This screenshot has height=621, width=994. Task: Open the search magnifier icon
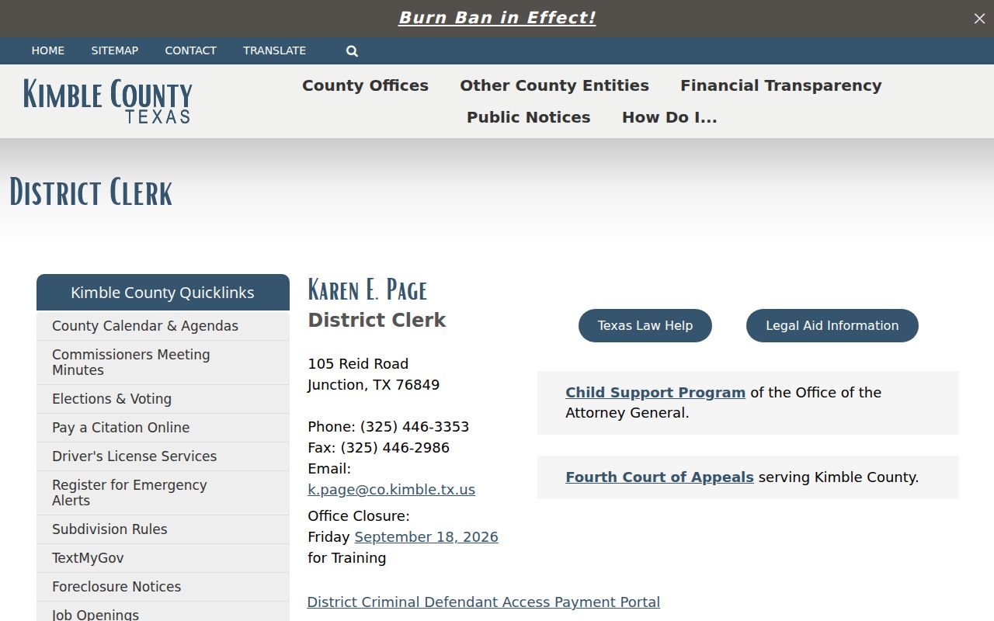(352, 51)
